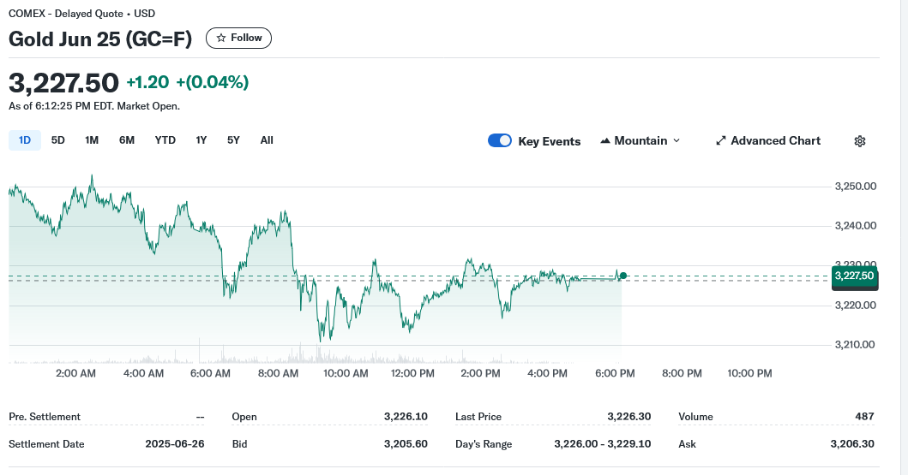Screen dimensions: 908x475
Task: Click the Volume value 487
Action: point(864,416)
